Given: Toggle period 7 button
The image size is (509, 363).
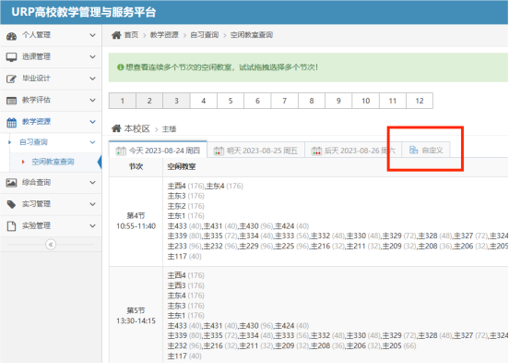Looking at the screenshot, I should pyautogui.click(x=284, y=101).
